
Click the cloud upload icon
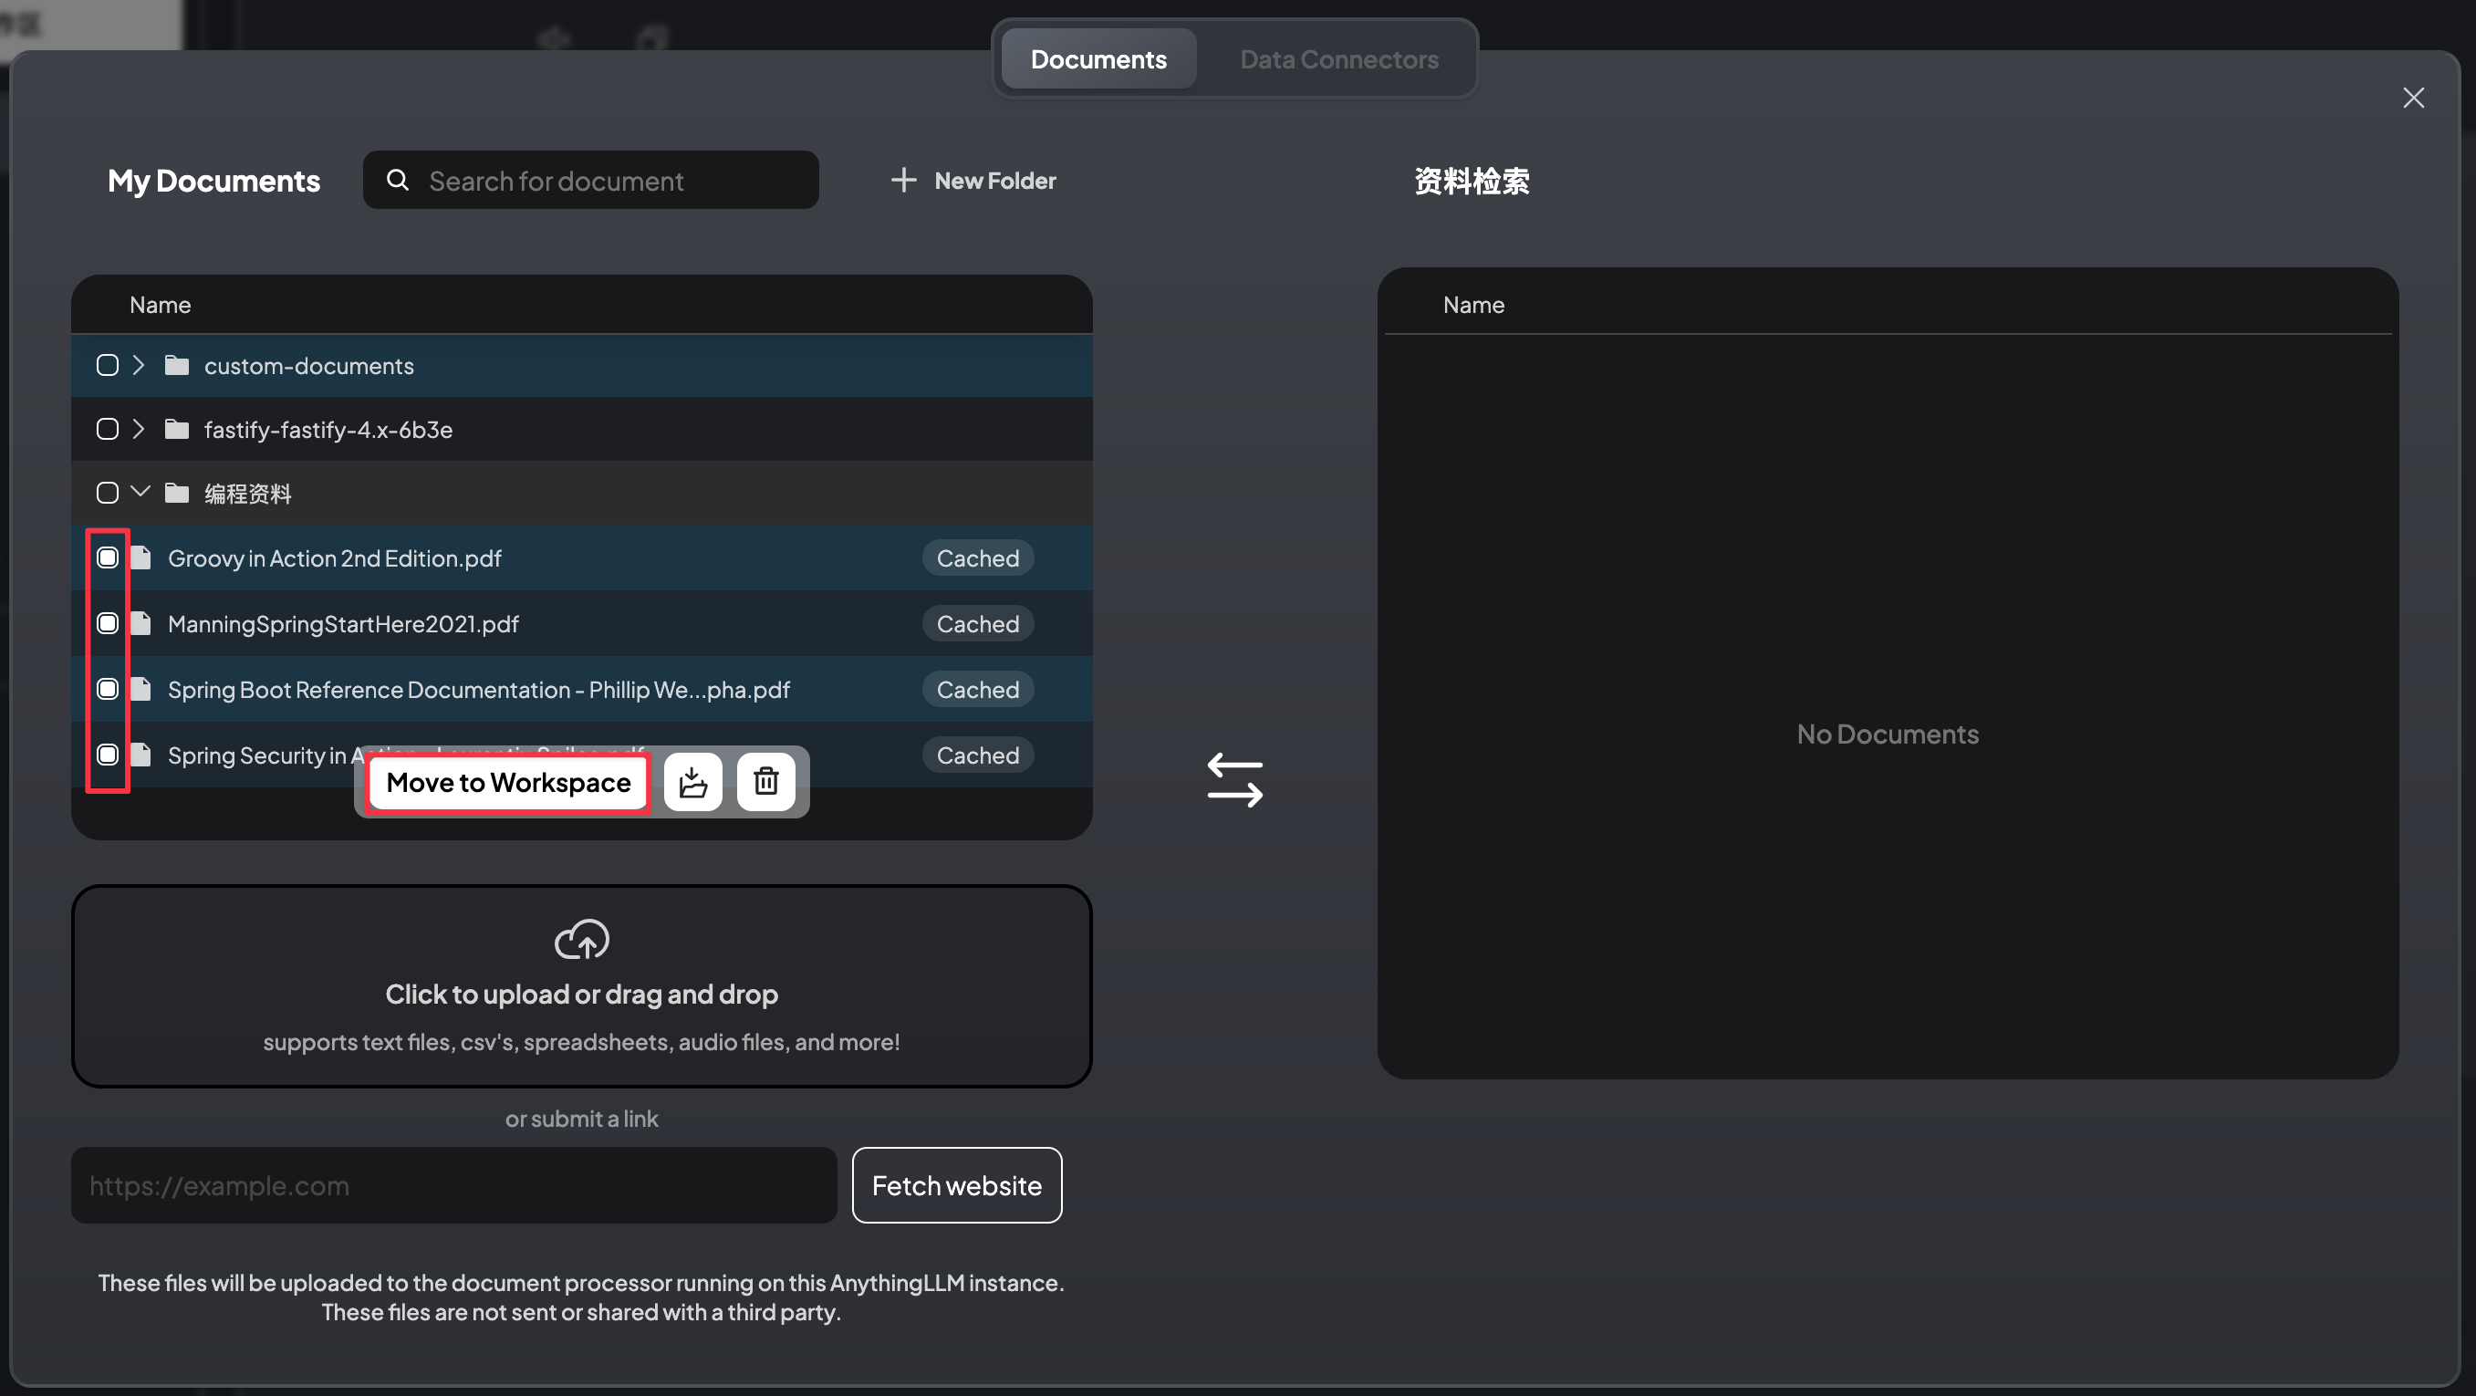[x=581, y=941]
